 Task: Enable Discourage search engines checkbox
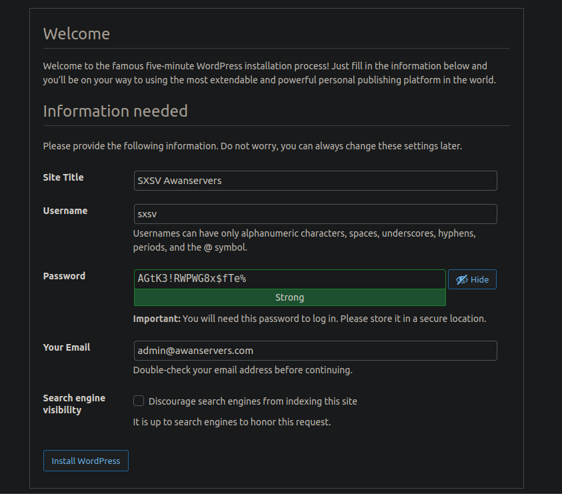139,401
